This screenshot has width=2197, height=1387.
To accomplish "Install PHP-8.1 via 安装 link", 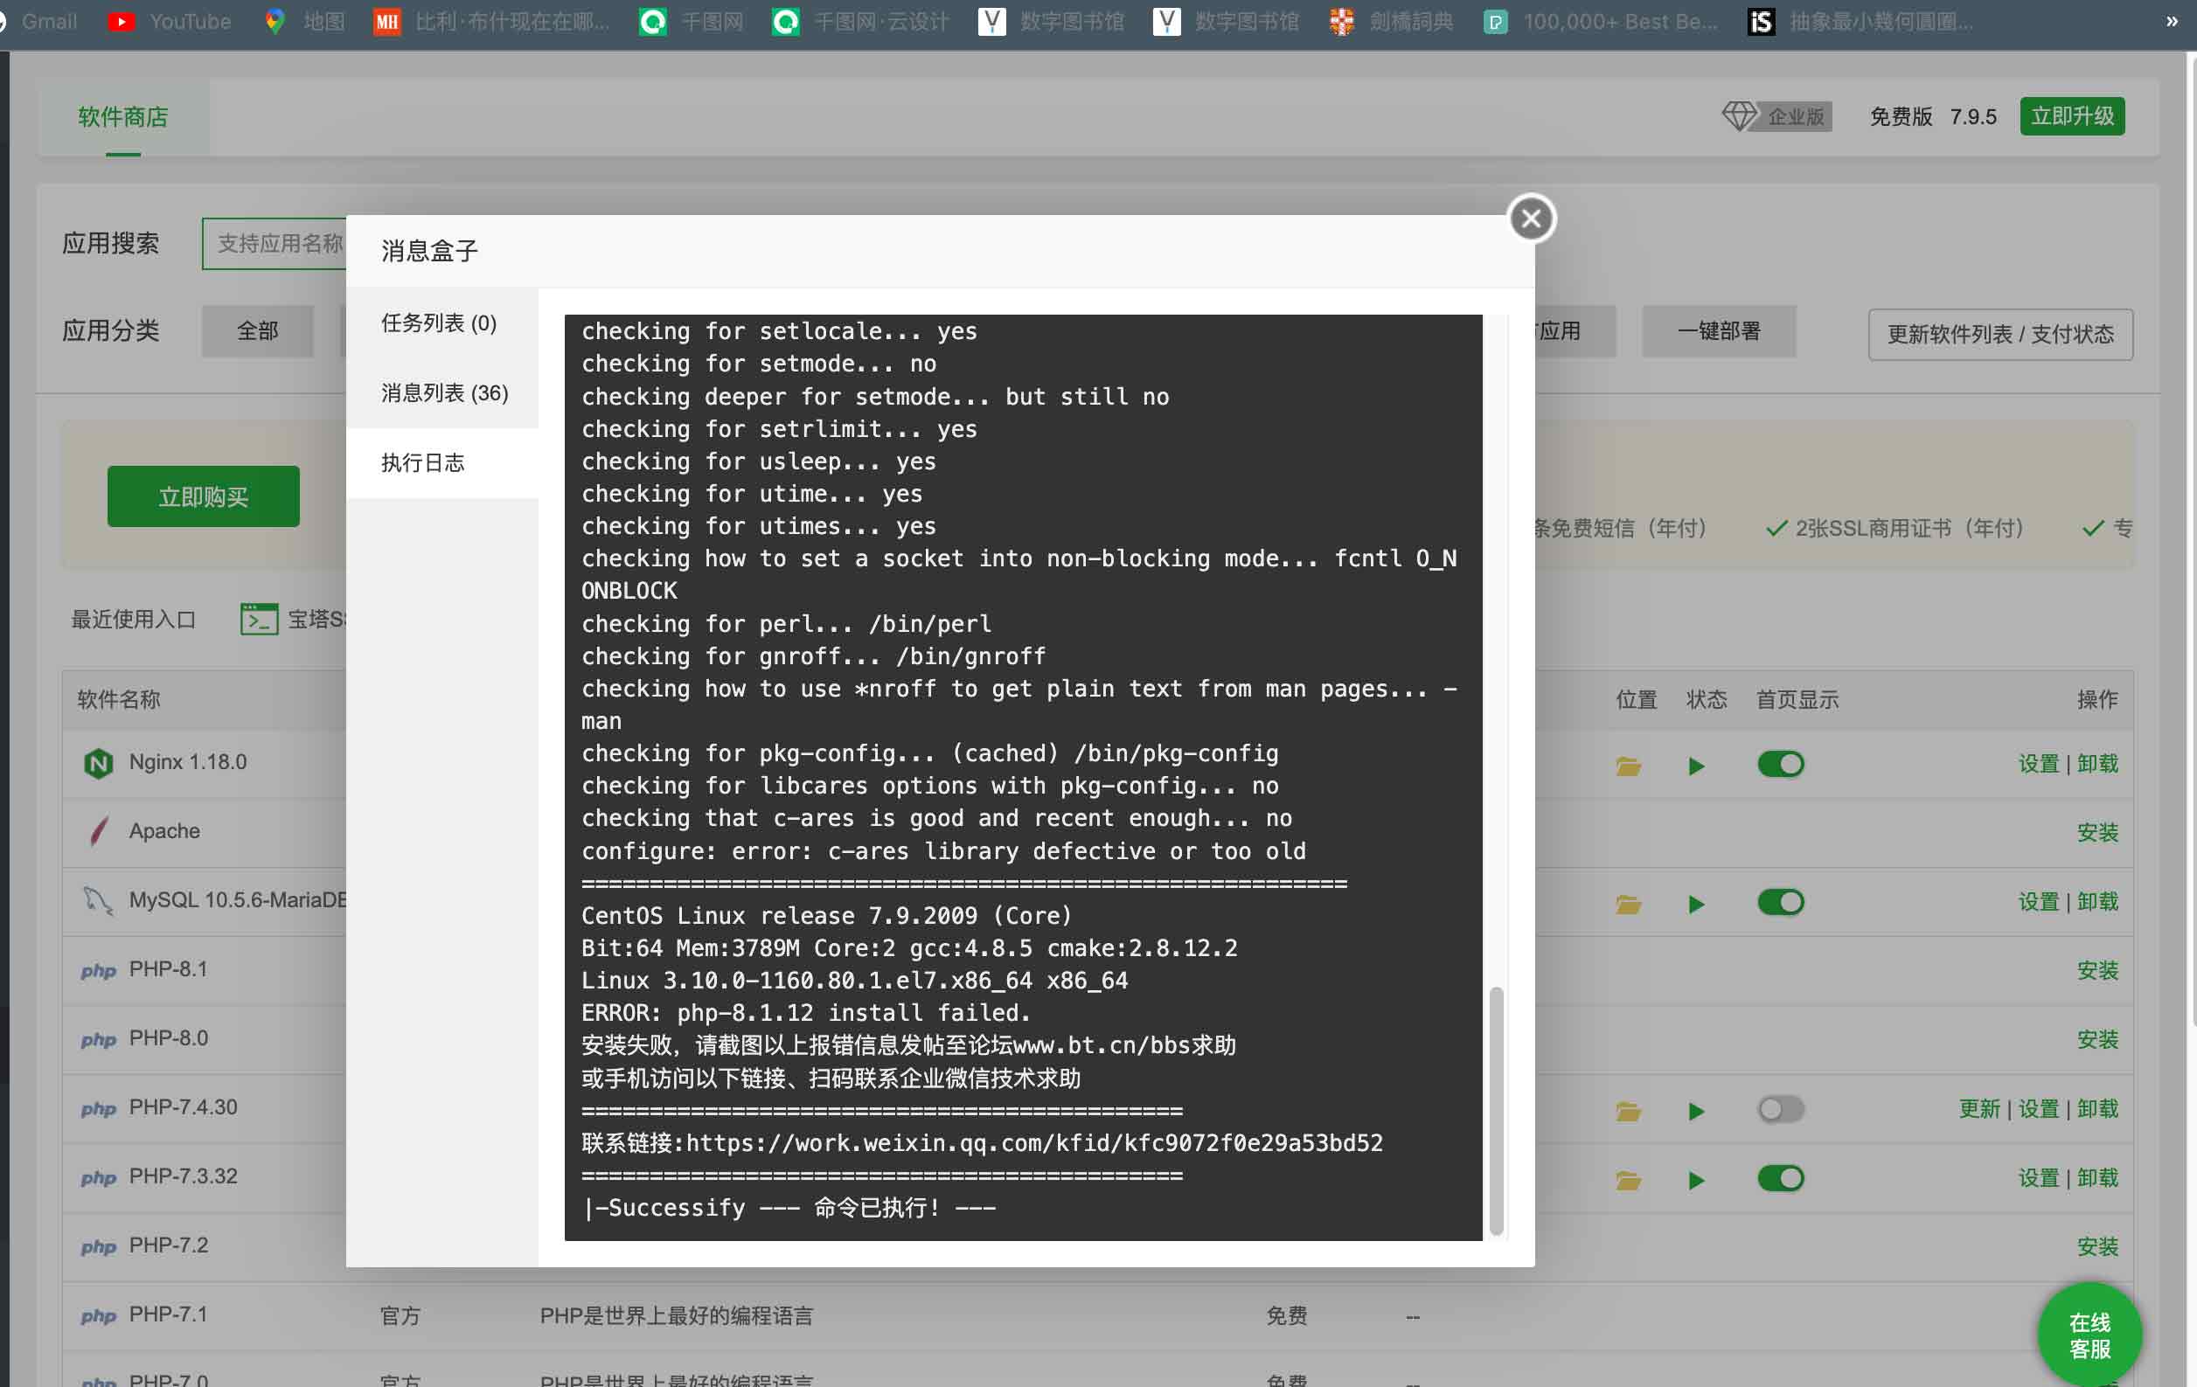I will (x=2097, y=970).
